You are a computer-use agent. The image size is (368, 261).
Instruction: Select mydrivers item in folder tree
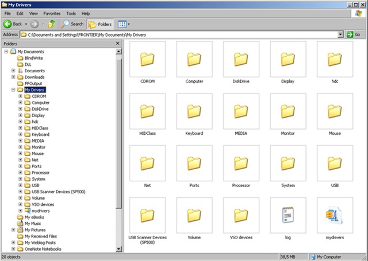[41, 211]
